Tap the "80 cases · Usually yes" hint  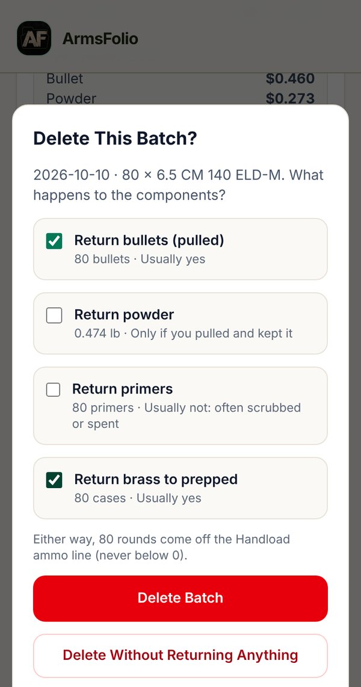[138, 498]
